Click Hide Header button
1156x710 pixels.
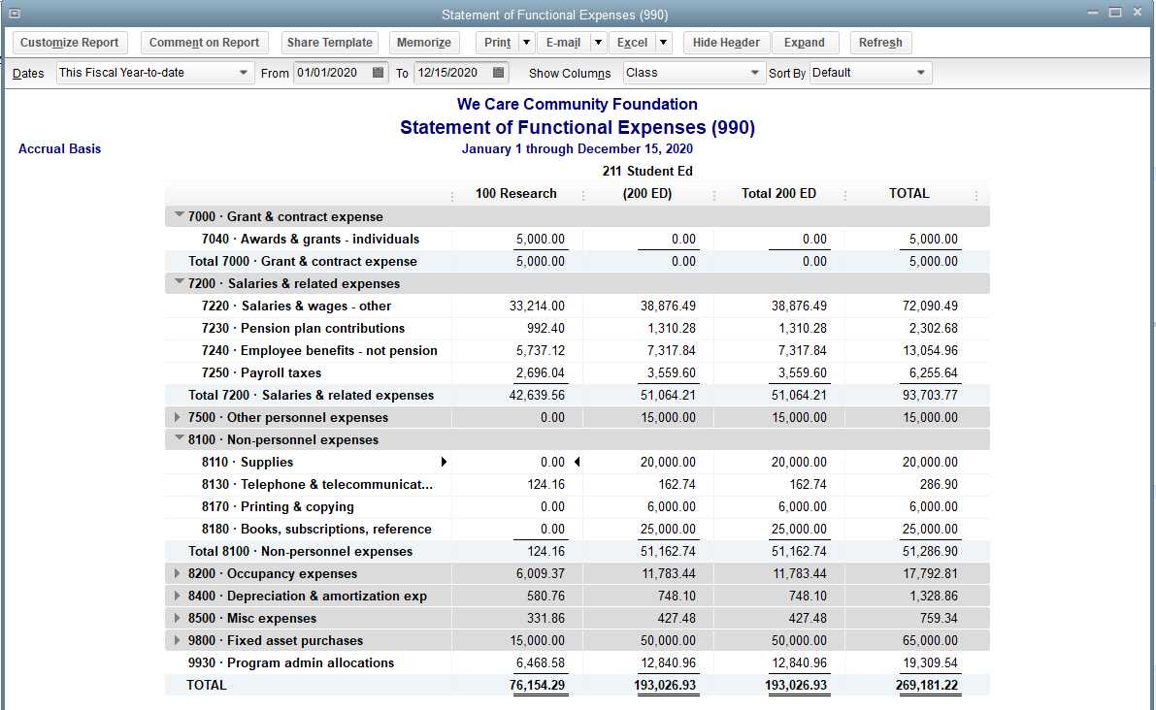(x=726, y=43)
